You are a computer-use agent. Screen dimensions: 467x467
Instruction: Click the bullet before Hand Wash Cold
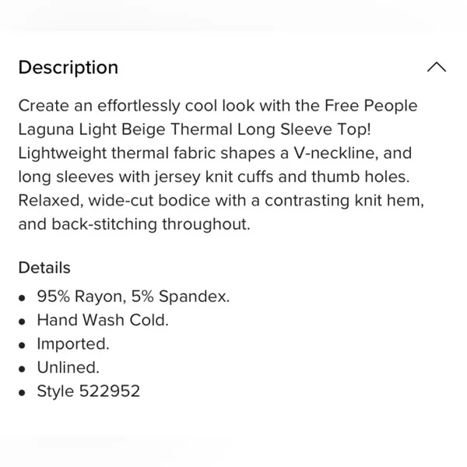tap(22, 321)
